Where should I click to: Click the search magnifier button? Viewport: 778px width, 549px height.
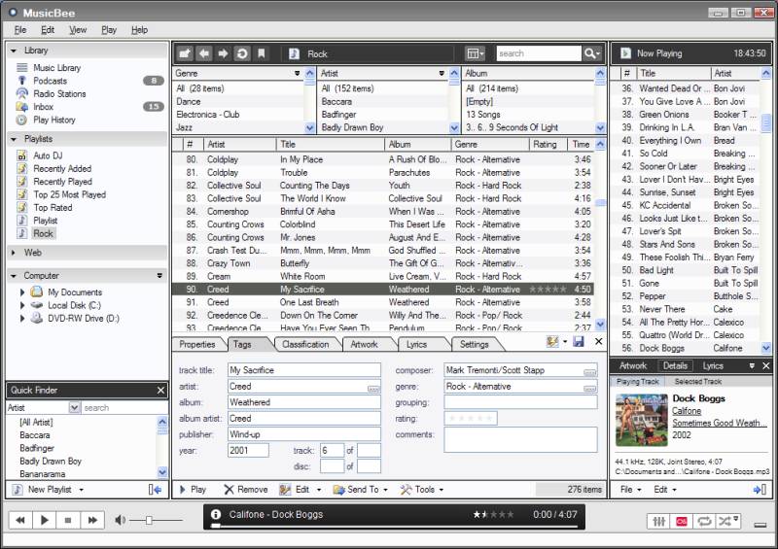pyautogui.click(x=591, y=53)
